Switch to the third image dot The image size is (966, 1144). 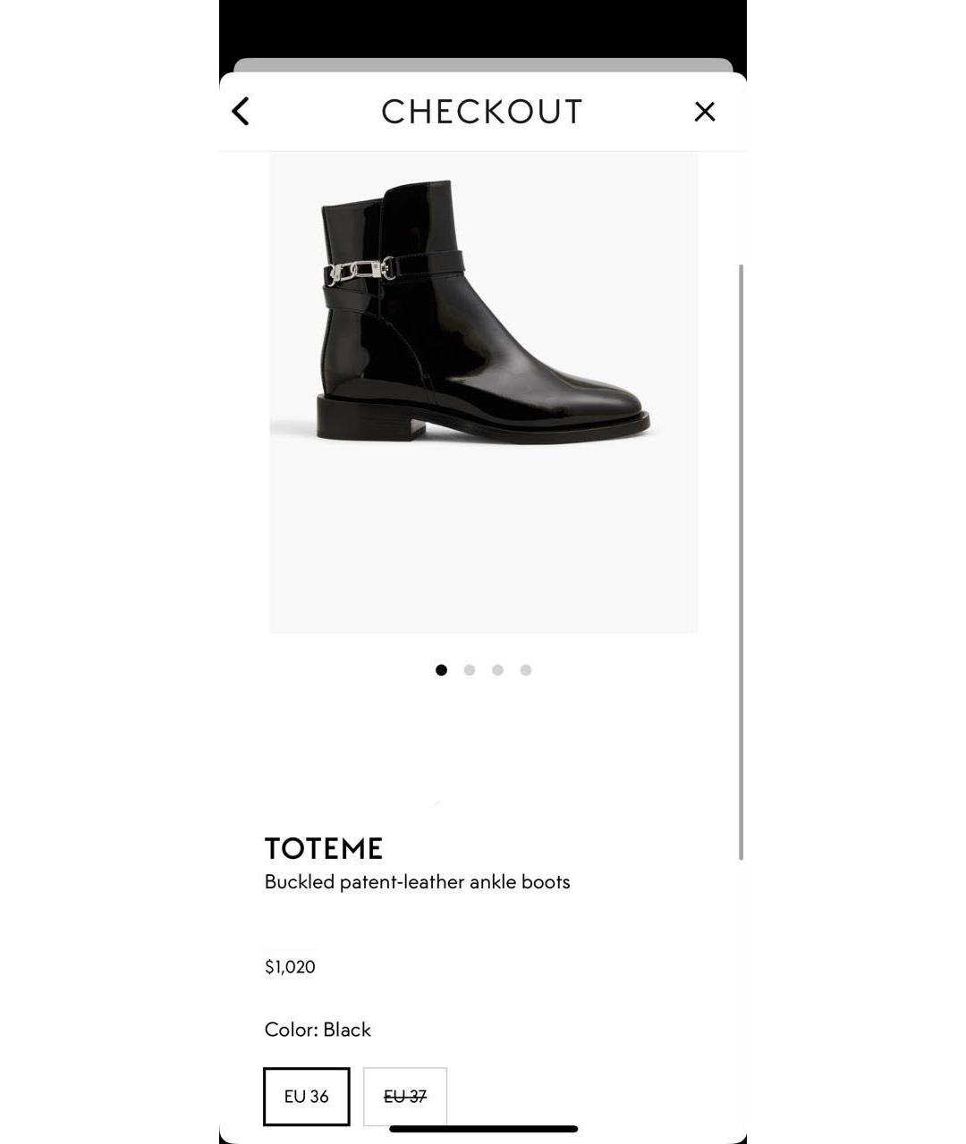pos(497,670)
